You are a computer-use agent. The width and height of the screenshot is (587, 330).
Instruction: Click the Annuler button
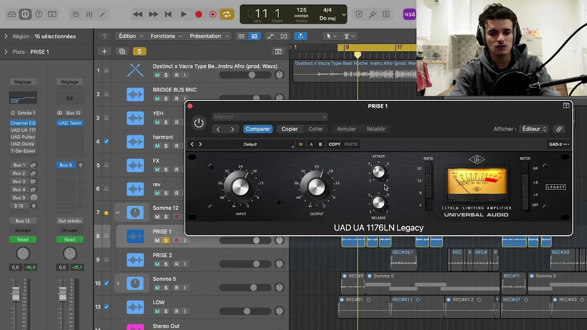[346, 129]
